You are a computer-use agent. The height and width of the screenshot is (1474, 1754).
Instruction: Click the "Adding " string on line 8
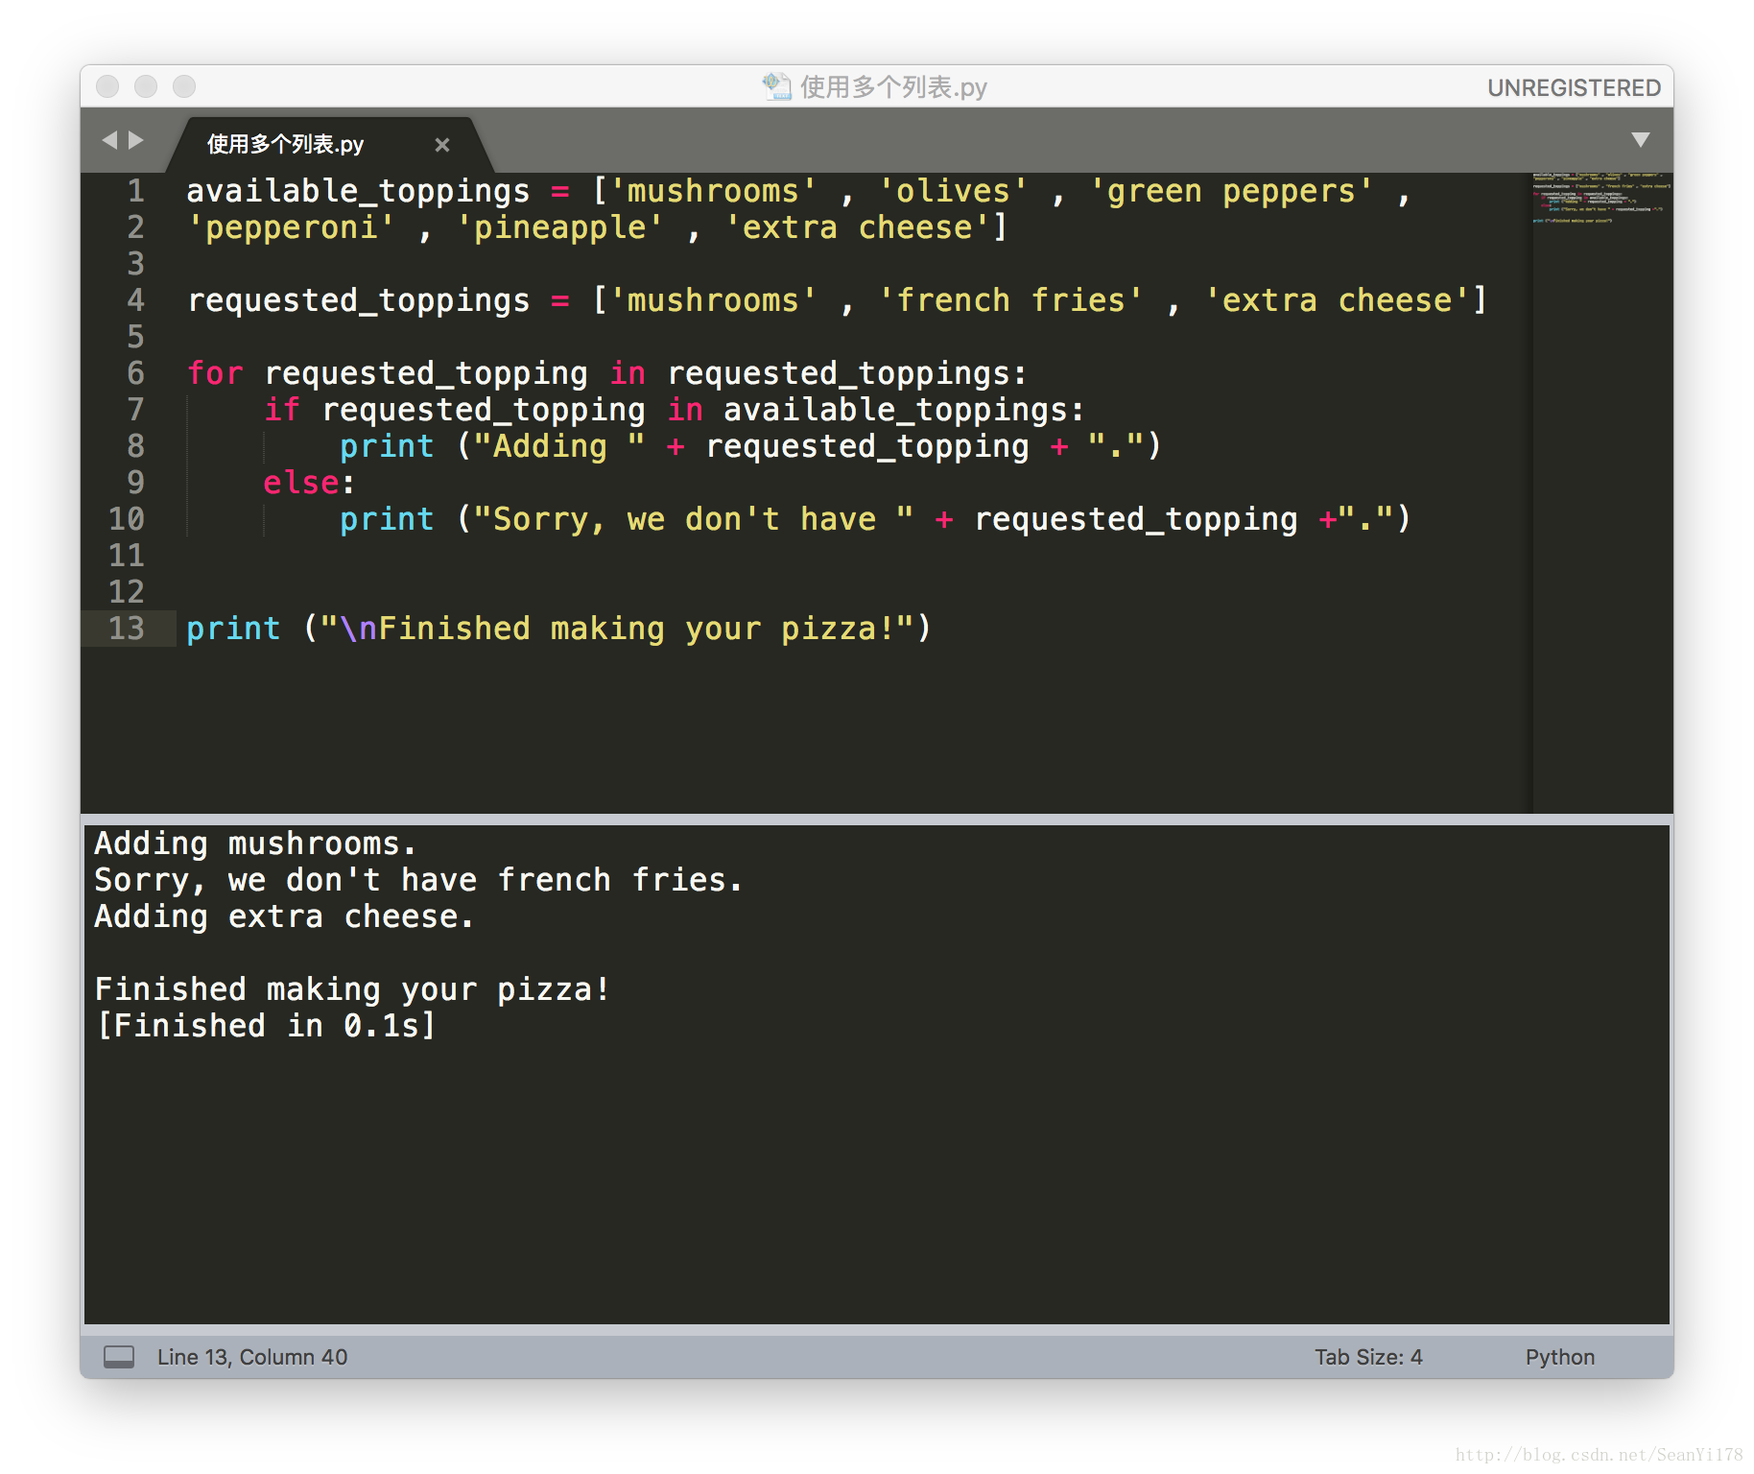(559, 446)
